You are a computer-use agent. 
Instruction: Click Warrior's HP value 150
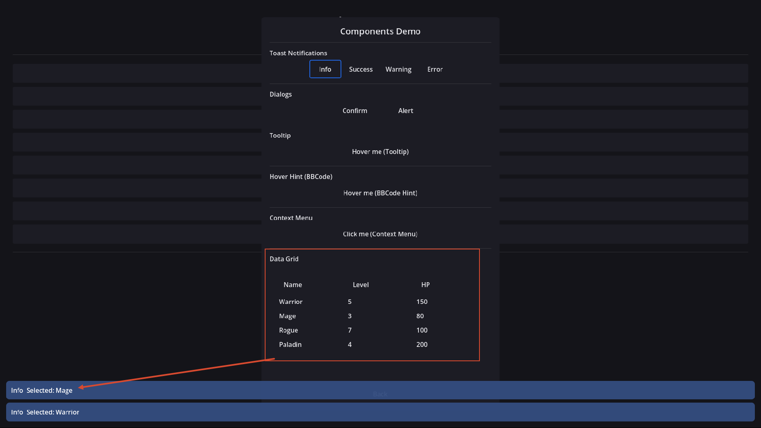pyautogui.click(x=422, y=301)
